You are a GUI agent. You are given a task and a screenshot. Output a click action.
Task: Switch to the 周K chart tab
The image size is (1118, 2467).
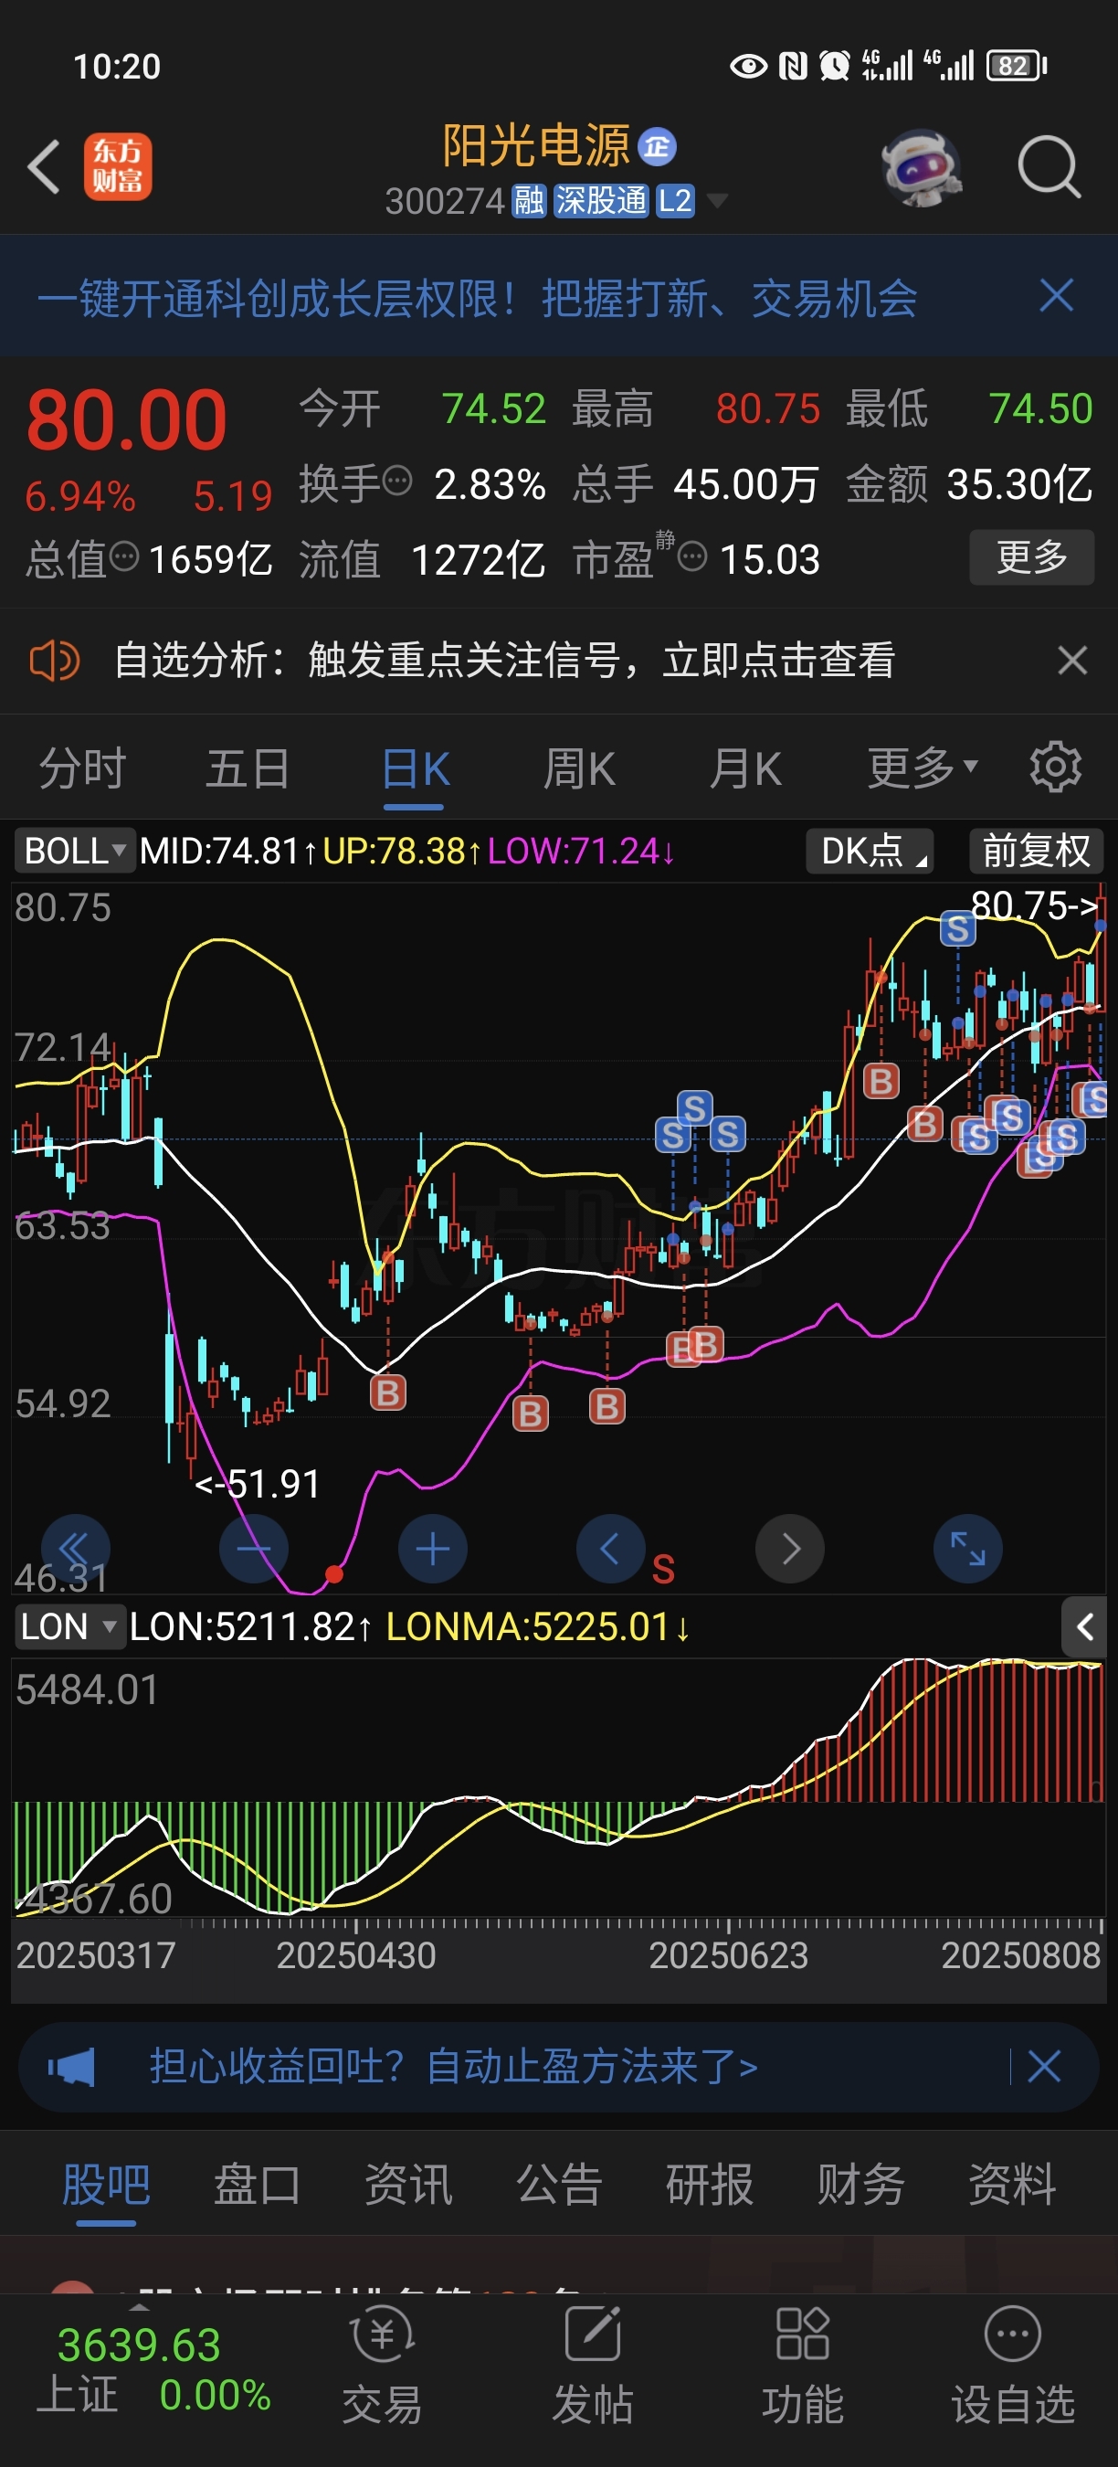click(x=580, y=769)
